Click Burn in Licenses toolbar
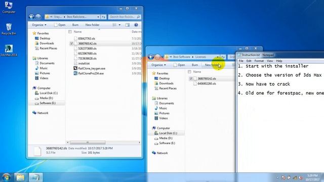 (194, 65)
